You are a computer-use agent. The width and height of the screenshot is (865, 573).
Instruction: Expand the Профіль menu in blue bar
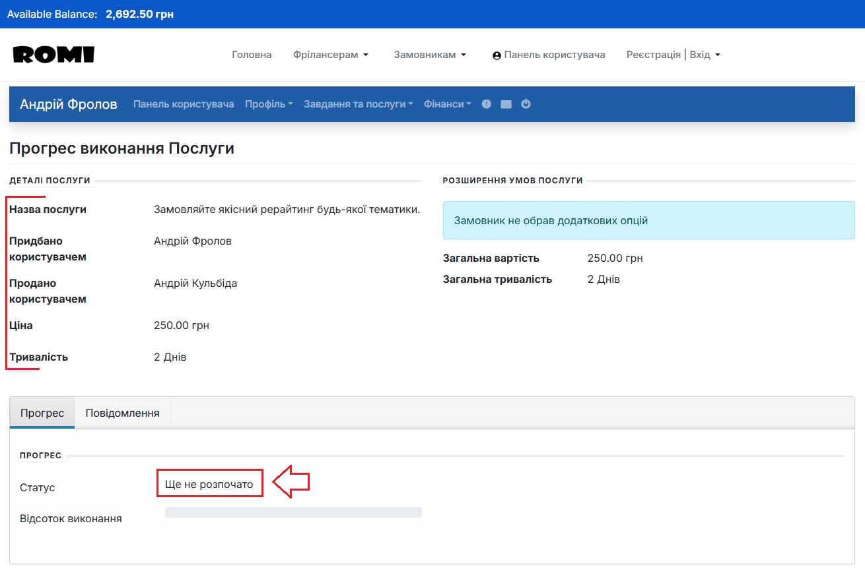point(269,104)
